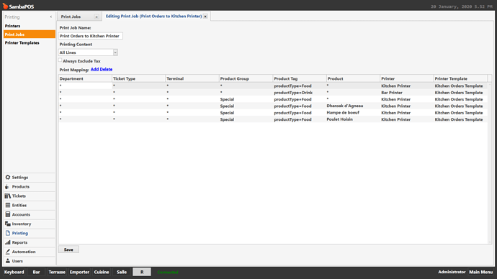497x279 pixels.
Task: Click the Users person icon
Action: tap(8, 261)
